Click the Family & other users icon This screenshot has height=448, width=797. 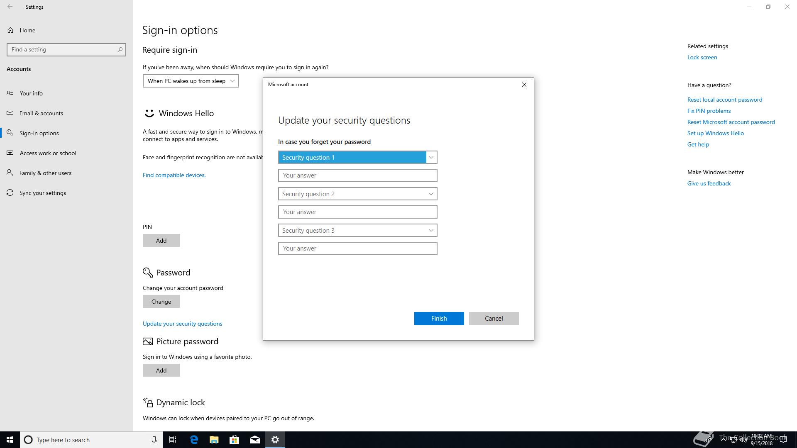[x=10, y=173]
